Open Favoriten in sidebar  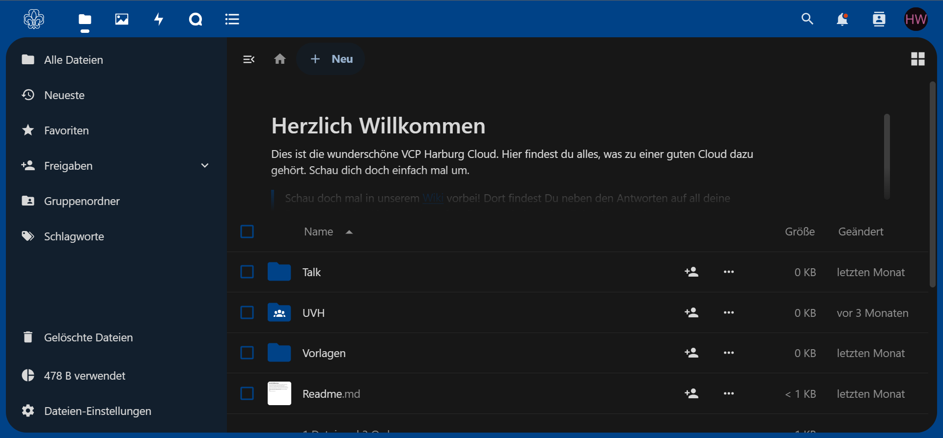116,130
